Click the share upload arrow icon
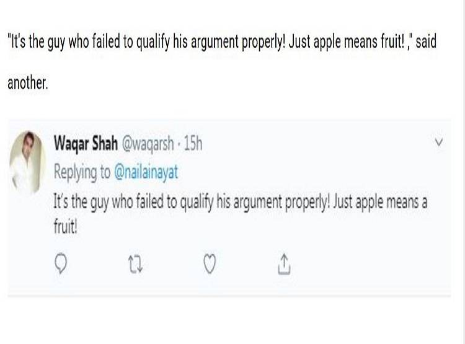The height and width of the screenshot is (344, 465). (x=285, y=265)
